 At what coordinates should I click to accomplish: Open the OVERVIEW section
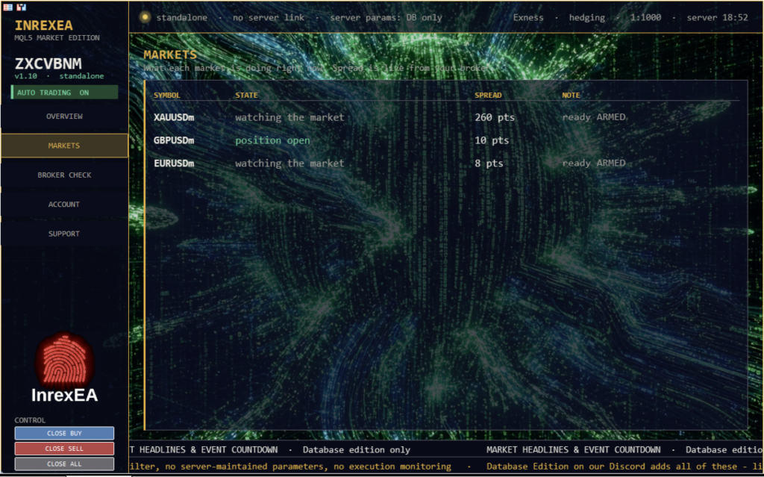64,116
